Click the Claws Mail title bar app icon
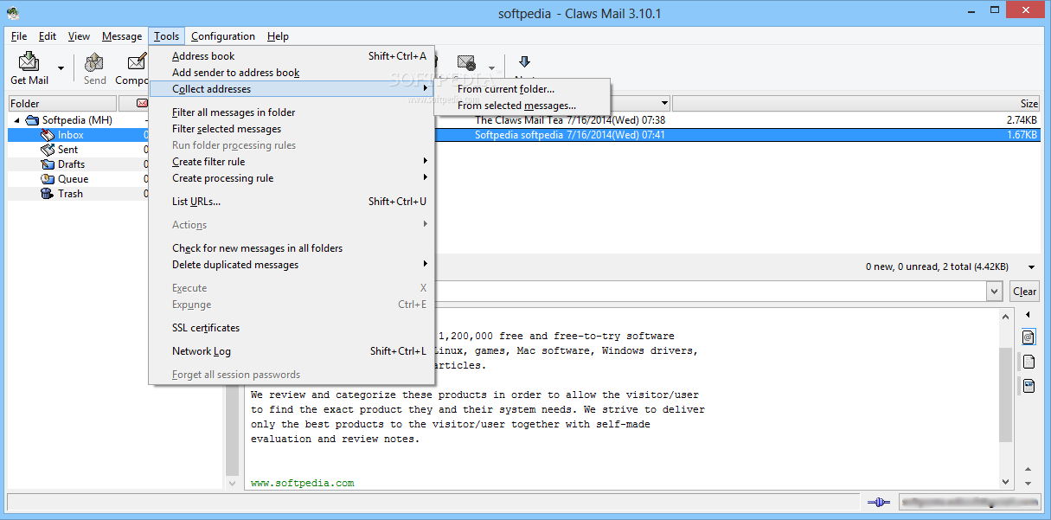 coord(12,12)
